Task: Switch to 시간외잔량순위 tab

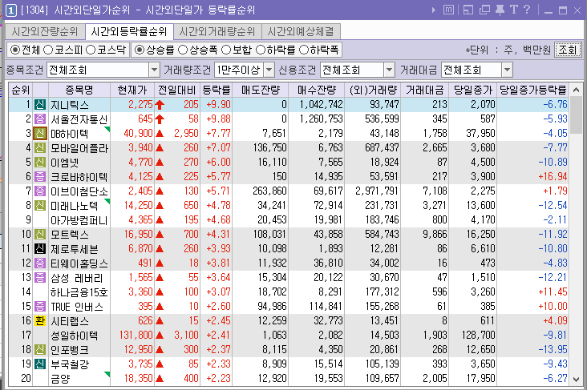Action: [x=45, y=32]
